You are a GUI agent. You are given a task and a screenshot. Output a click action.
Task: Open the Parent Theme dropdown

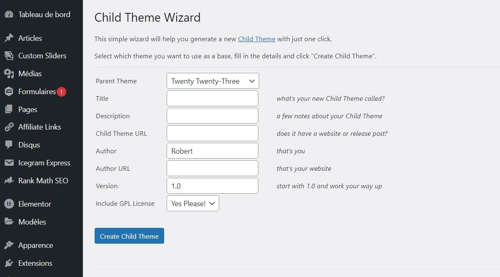coord(212,81)
